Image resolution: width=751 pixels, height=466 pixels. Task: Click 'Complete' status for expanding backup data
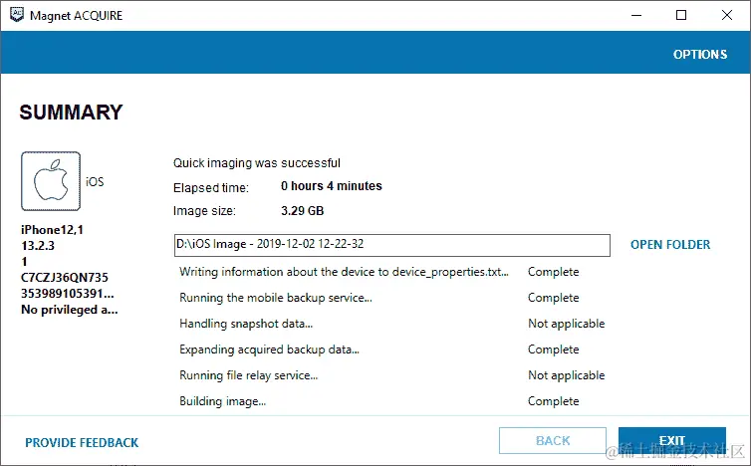pos(553,349)
